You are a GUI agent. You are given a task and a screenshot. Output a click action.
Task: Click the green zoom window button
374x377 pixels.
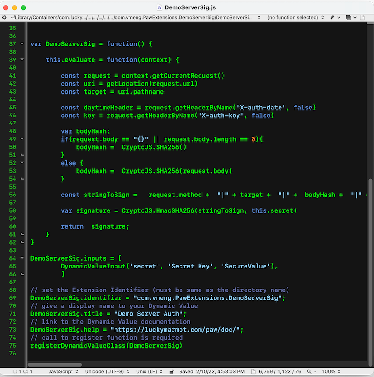tap(23, 7)
